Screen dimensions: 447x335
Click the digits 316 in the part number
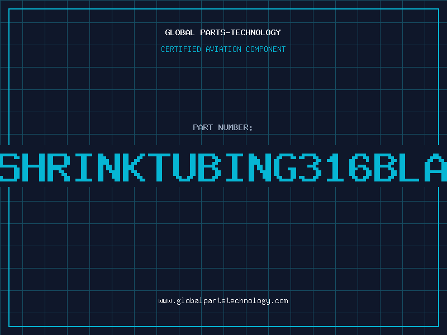335,167
